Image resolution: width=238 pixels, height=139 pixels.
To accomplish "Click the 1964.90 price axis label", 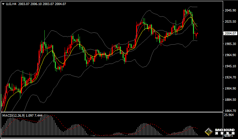I will 230,55.
